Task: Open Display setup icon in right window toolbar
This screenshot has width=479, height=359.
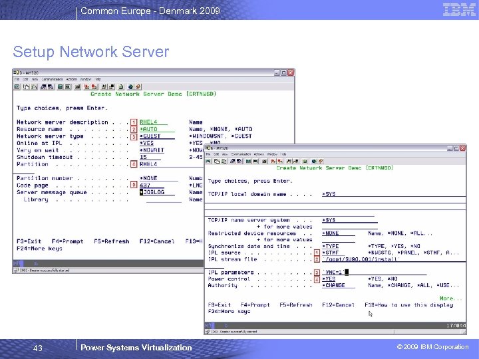Action: click(248, 161)
